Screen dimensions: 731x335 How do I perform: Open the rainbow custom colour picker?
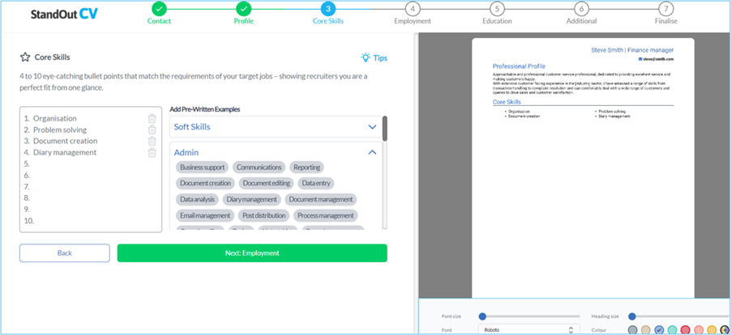724,330
